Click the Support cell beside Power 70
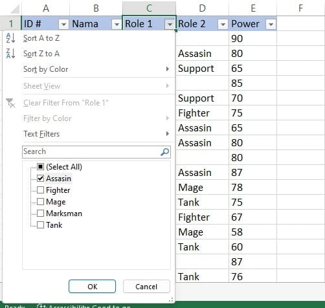 (x=203, y=98)
